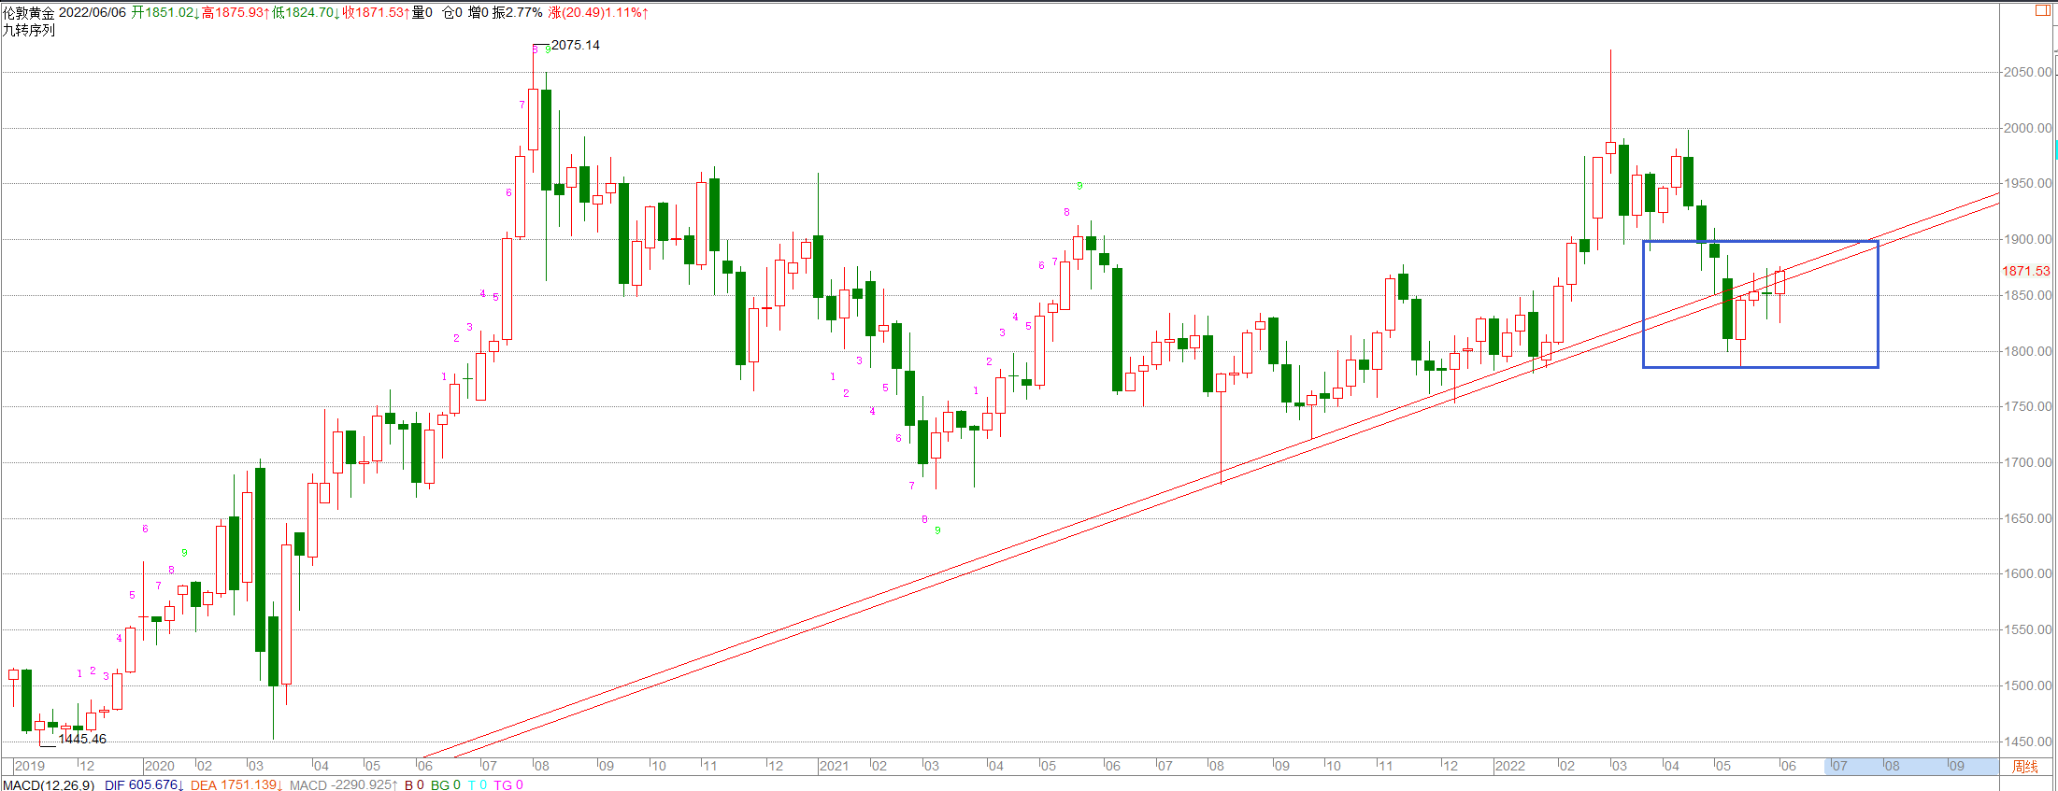Click the 伦敦黄金 instrument name
2058x791 pixels.
pos(29,12)
